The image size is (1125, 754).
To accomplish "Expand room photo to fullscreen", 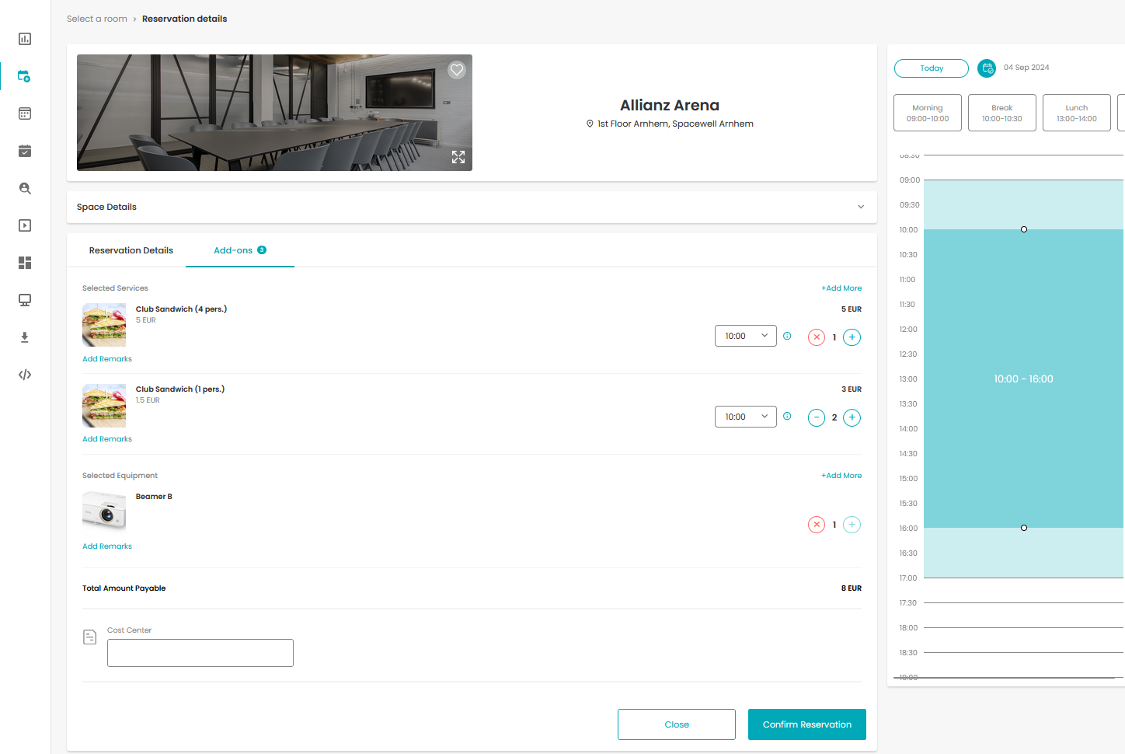I will (458, 157).
